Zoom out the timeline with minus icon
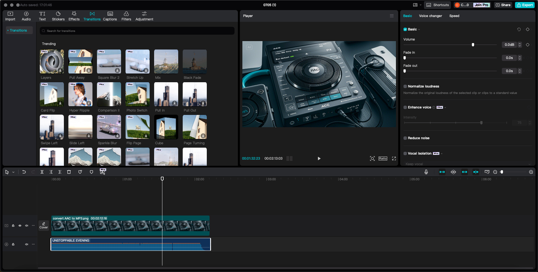 [x=495, y=172]
